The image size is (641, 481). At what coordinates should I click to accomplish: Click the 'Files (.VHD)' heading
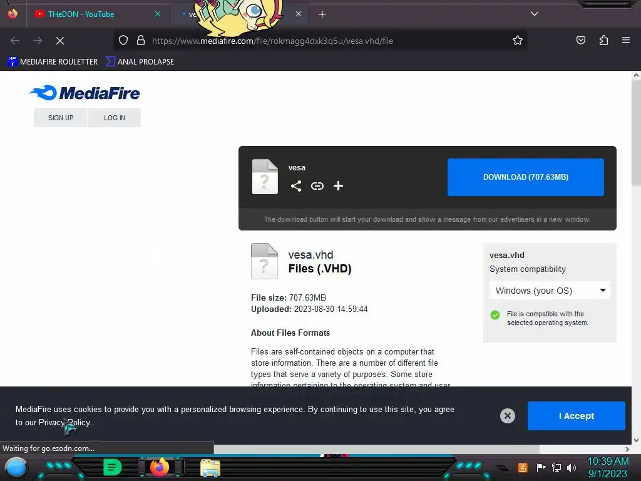[320, 269]
